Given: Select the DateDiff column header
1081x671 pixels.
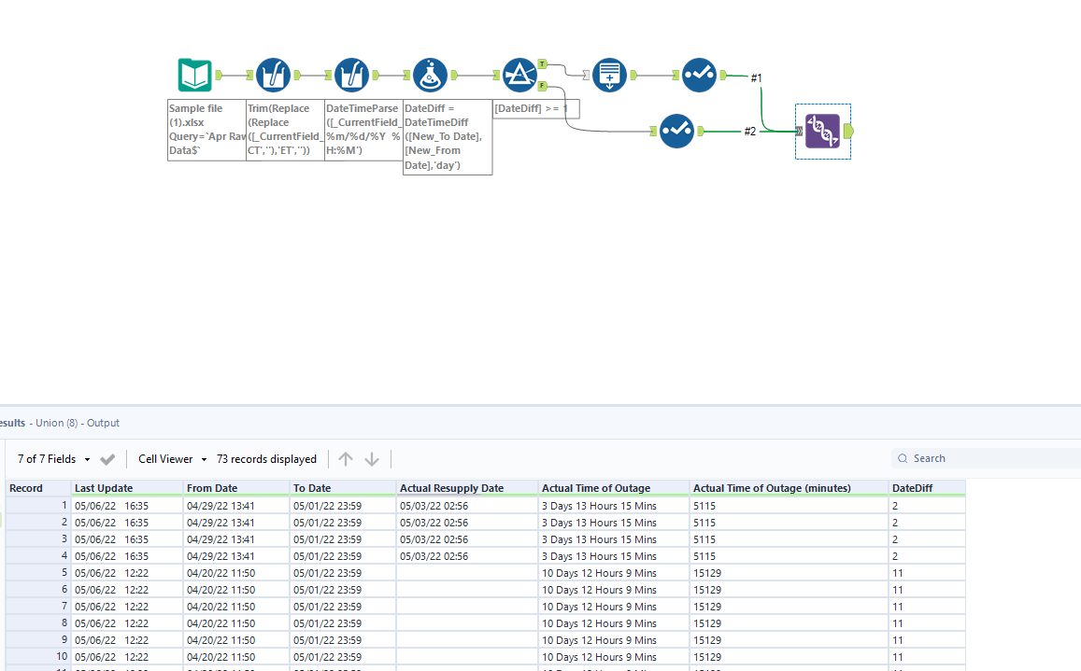Looking at the screenshot, I should click(x=911, y=487).
